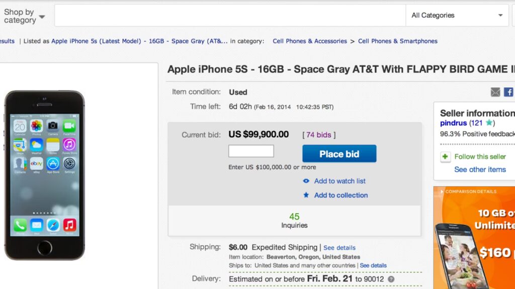Open seller pindrus profile link
Screen dimensions: 515x289
454,123
